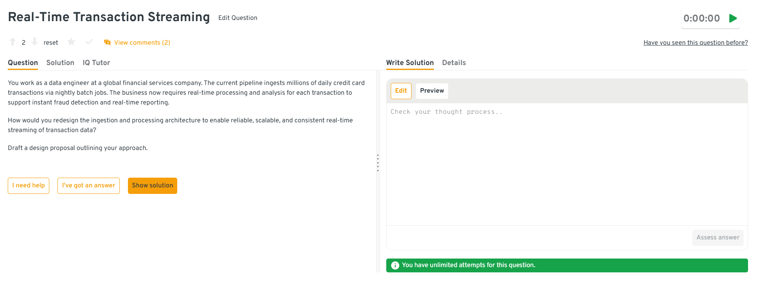Toggle editor to Preview mode
The height and width of the screenshot is (287, 757).
(x=431, y=91)
